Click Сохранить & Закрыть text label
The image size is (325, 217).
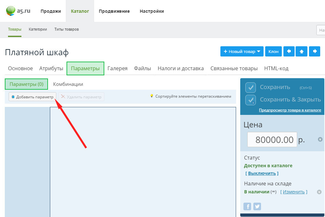point(290,100)
